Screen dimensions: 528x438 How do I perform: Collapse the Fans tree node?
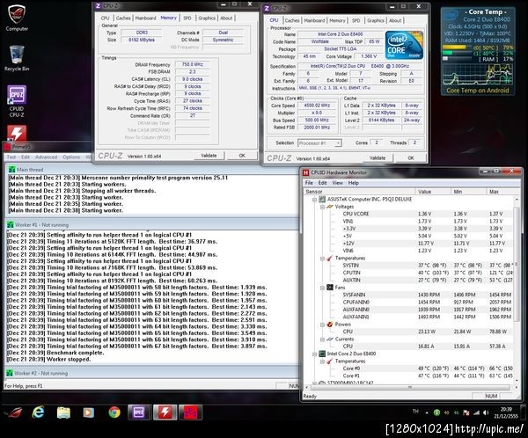[x=322, y=288]
